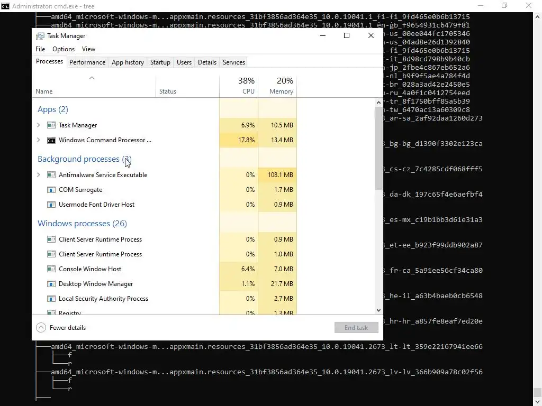Image resolution: width=542 pixels, height=406 pixels.
Task: Click the Usermode Font Driver Host icon
Action: pyautogui.click(x=51, y=205)
